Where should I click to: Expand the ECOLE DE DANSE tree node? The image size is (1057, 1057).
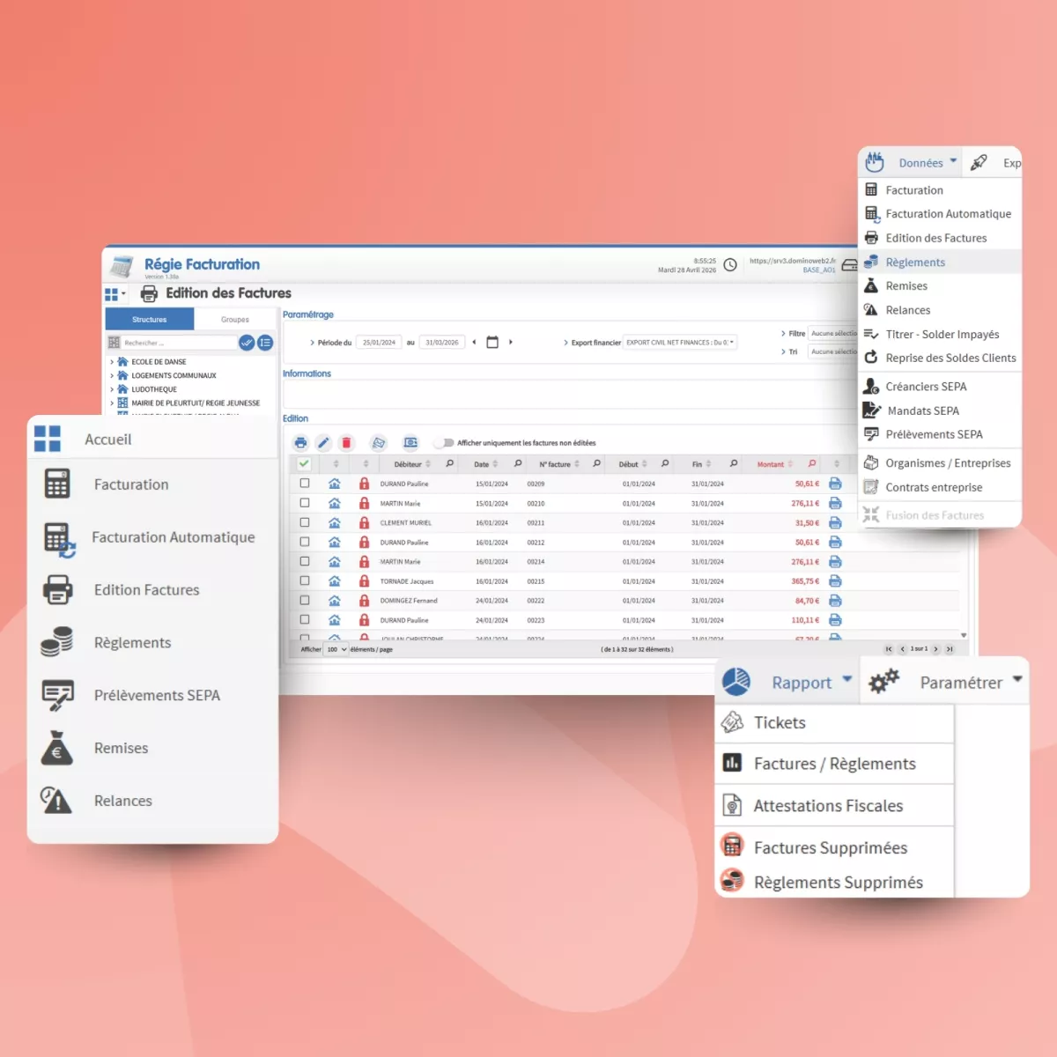click(x=112, y=362)
